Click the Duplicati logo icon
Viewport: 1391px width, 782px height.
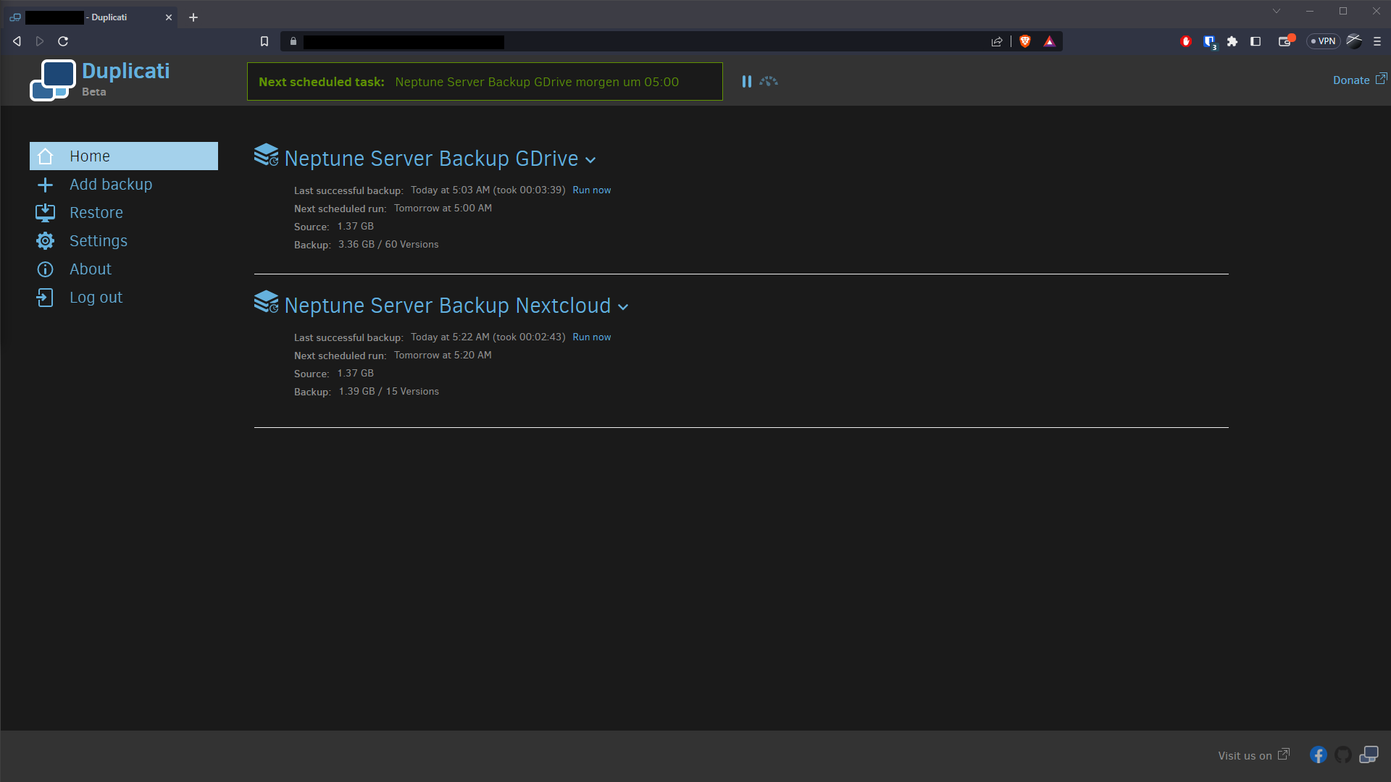pyautogui.click(x=53, y=80)
